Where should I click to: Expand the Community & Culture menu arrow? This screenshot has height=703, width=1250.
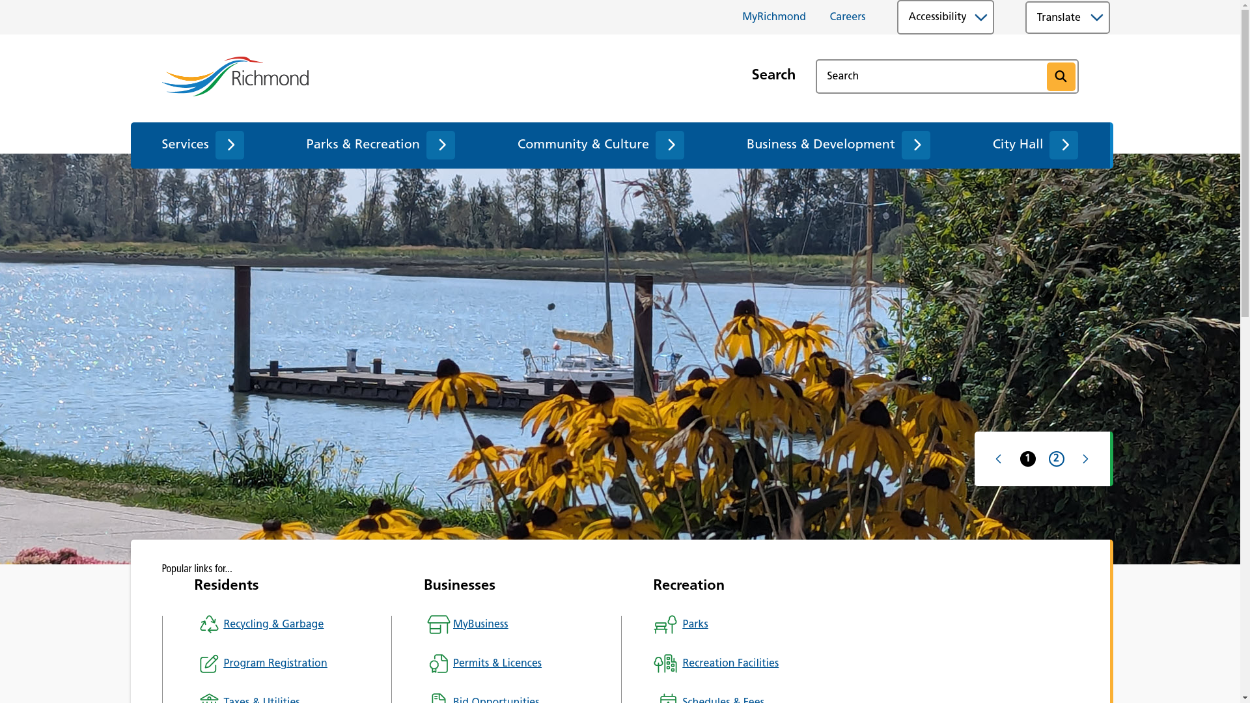point(670,145)
